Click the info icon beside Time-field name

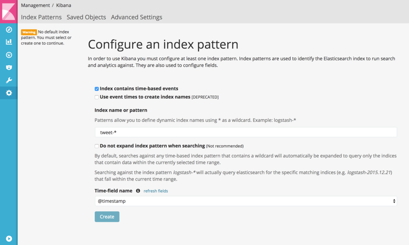[x=138, y=191]
